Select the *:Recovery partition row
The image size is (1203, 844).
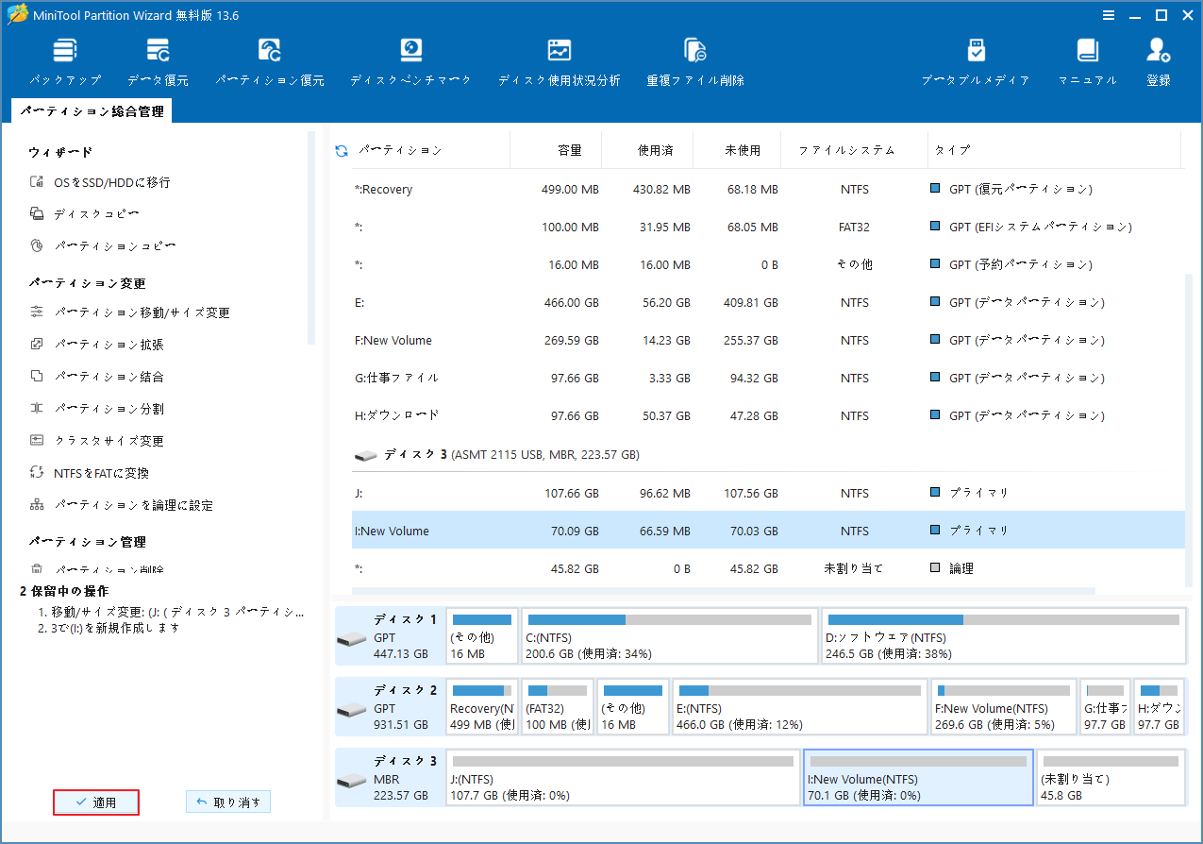(x=768, y=190)
